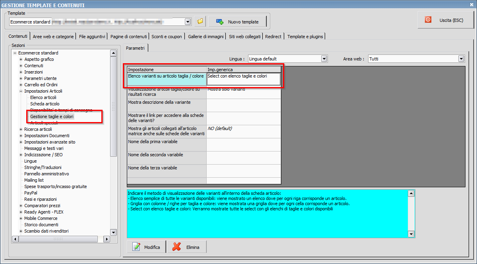The width and height of the screenshot is (477, 264).
Task: Expand the Contenuti tree node
Action: click(x=21, y=66)
